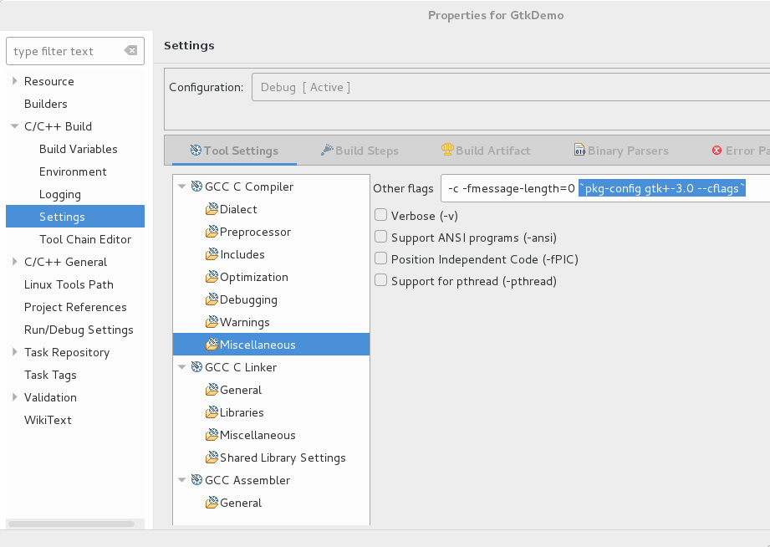Collapse the GCC C Linker node
This screenshot has height=547, width=770.
(x=181, y=367)
